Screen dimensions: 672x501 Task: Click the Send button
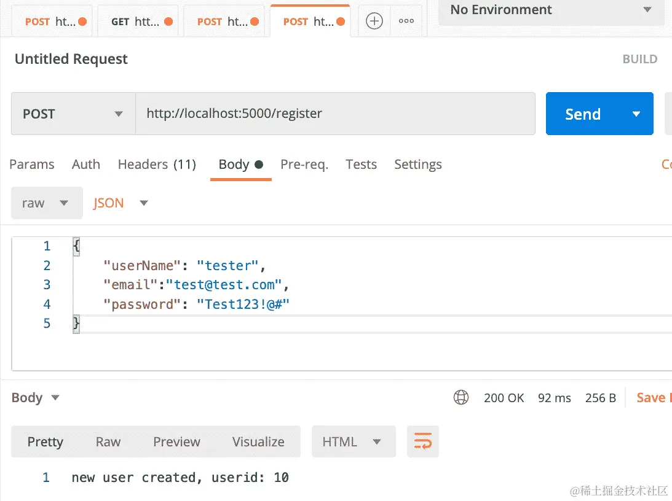point(583,114)
